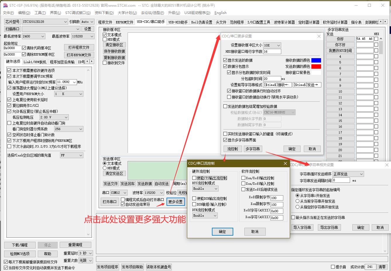Screen dimensions: 391x271
Task: Switch to the USB-HID助手 tab
Action: click(x=178, y=22)
